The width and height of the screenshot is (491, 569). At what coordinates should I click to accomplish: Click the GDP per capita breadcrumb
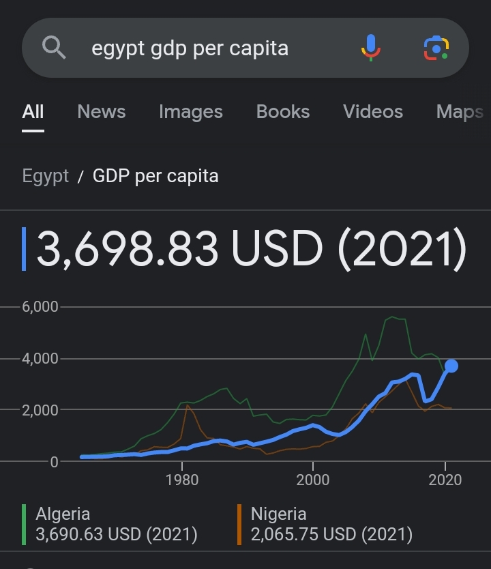155,176
